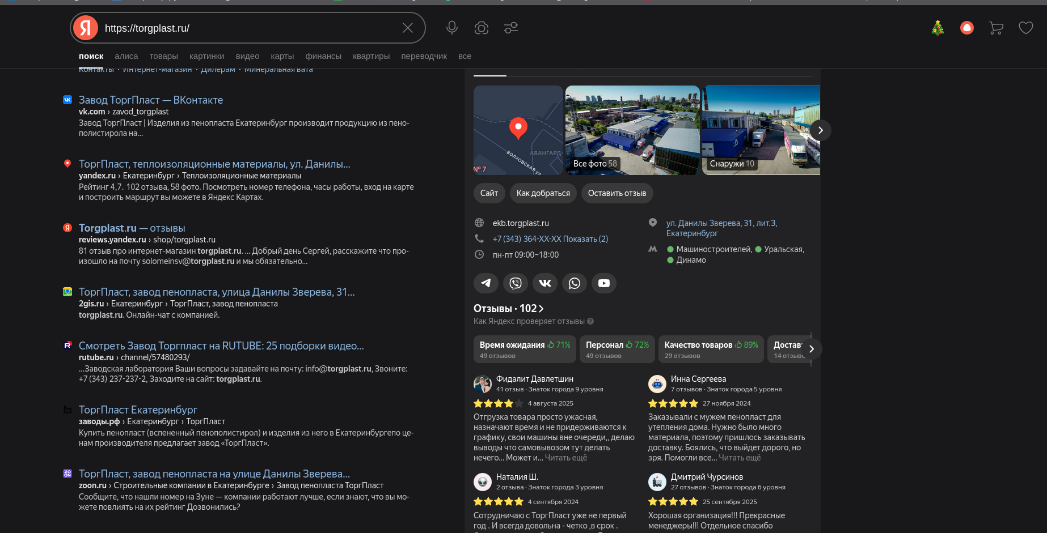Select the поиск tab

pos(91,56)
